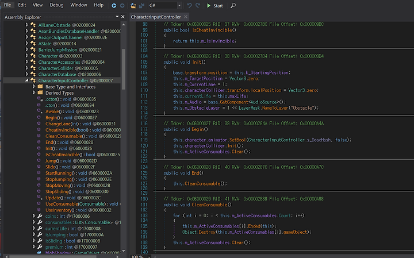Click the AllLaneObstacle class icon
The width and height of the screenshot is (414, 258).
click(33, 25)
